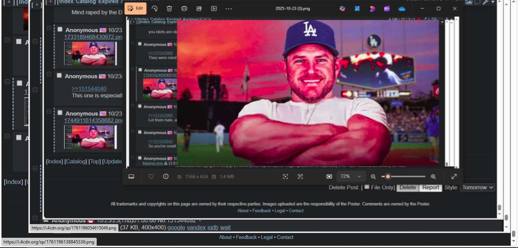The image size is (518, 248).
Task: Click the 1.4 MB file size text
Action: pyautogui.click(x=227, y=177)
